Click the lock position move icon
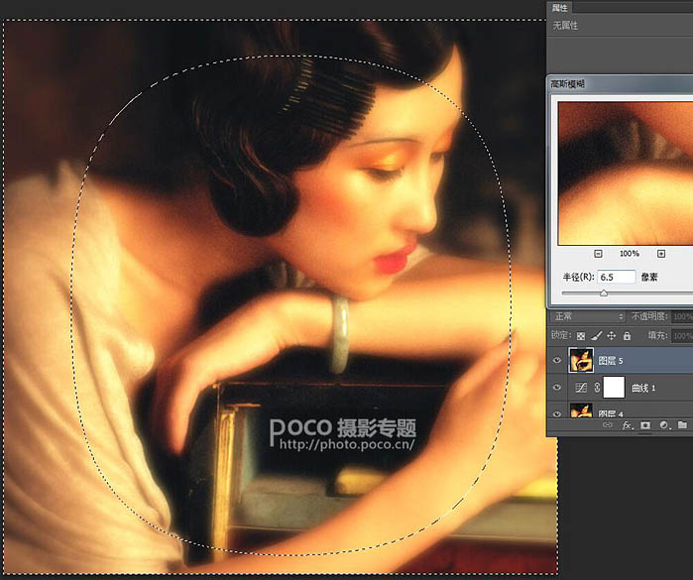693x580 pixels. pos(611,336)
